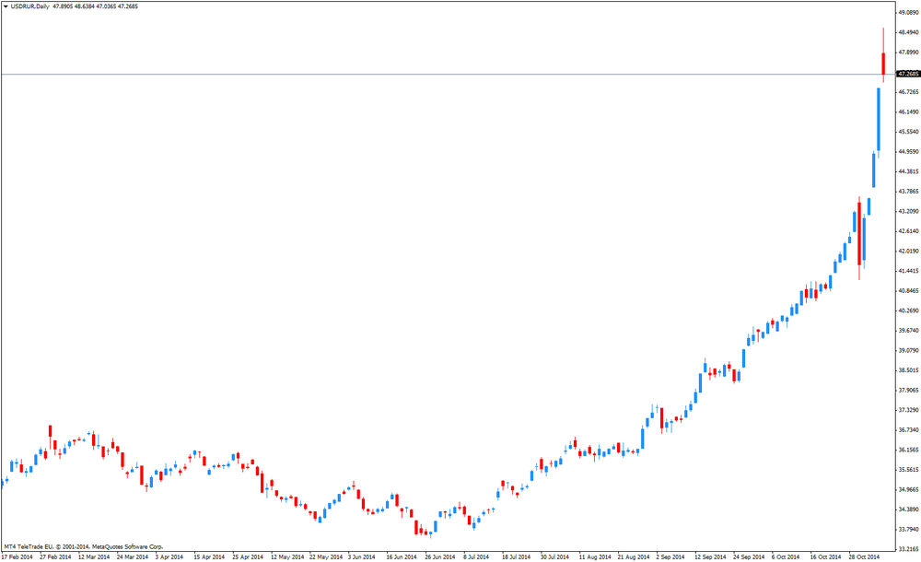
Task: Click date label 12 May 2014
Action: [x=287, y=556]
